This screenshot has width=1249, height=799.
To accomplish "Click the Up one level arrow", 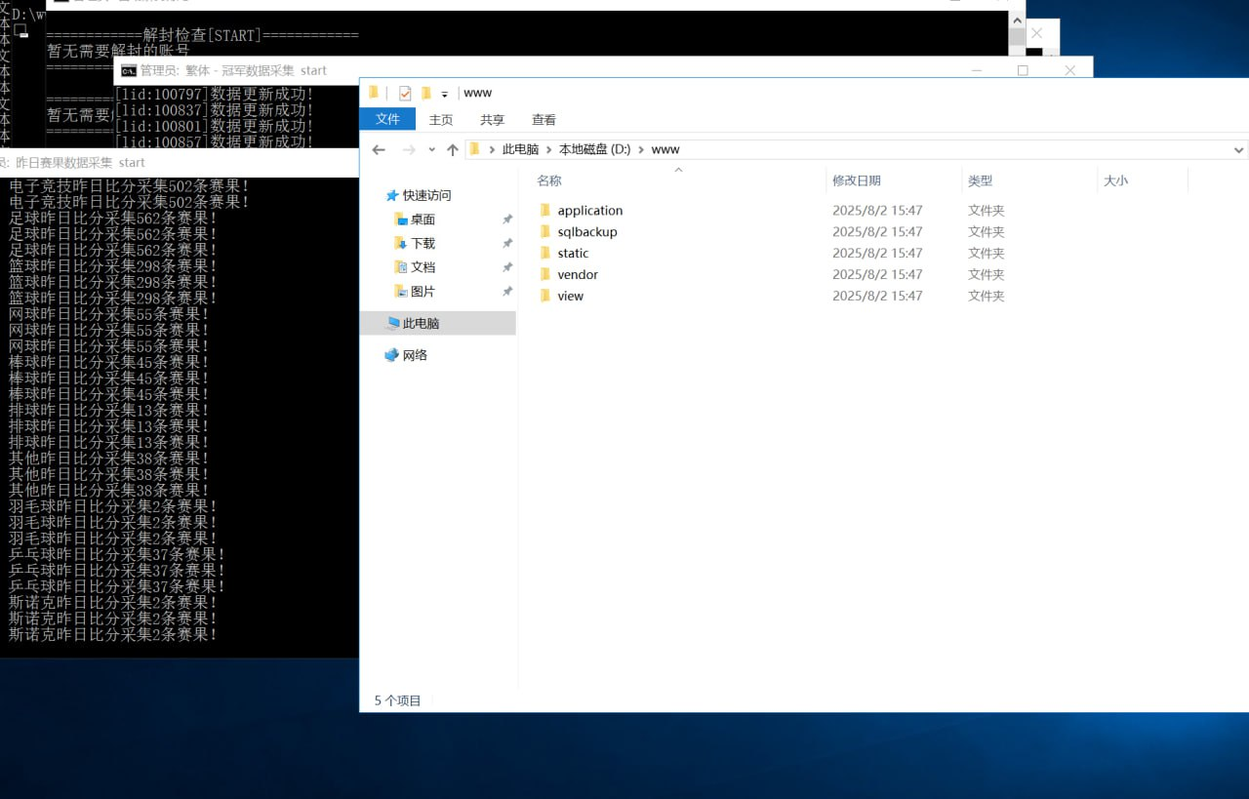I will coord(452,149).
